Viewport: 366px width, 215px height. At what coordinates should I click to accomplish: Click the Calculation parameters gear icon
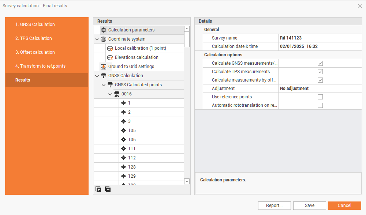coord(104,30)
